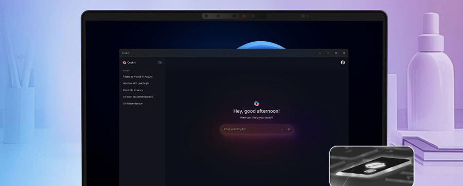Open the "Road trip itinerary" chat
This screenshot has width=463, height=186.
pos(133,90)
